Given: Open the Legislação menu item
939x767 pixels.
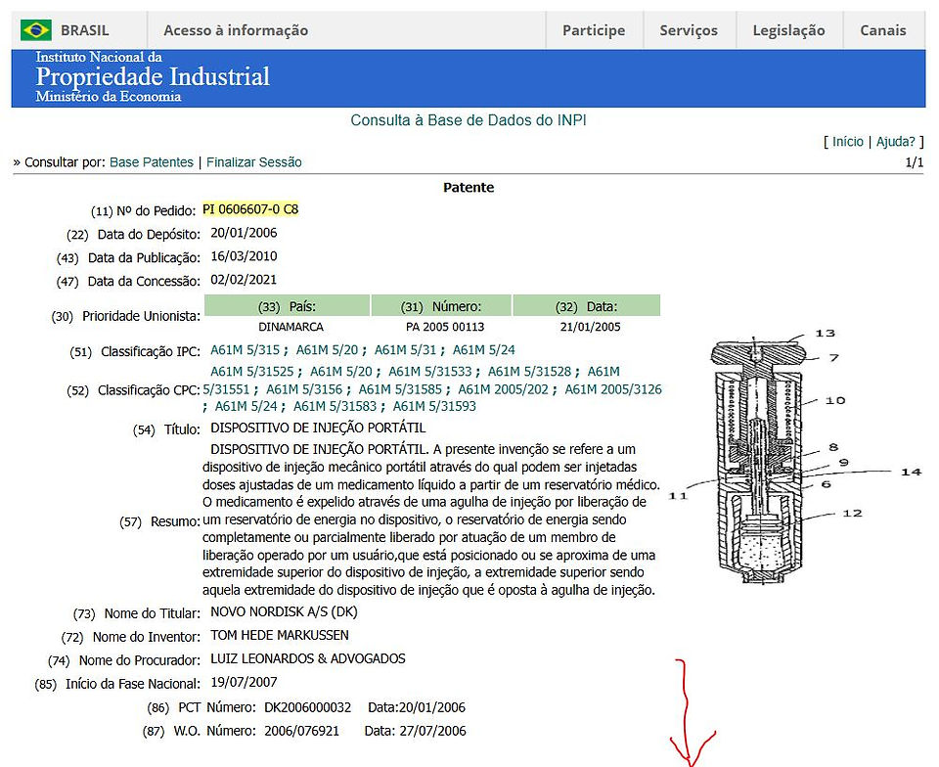Looking at the screenshot, I should pos(788,30).
